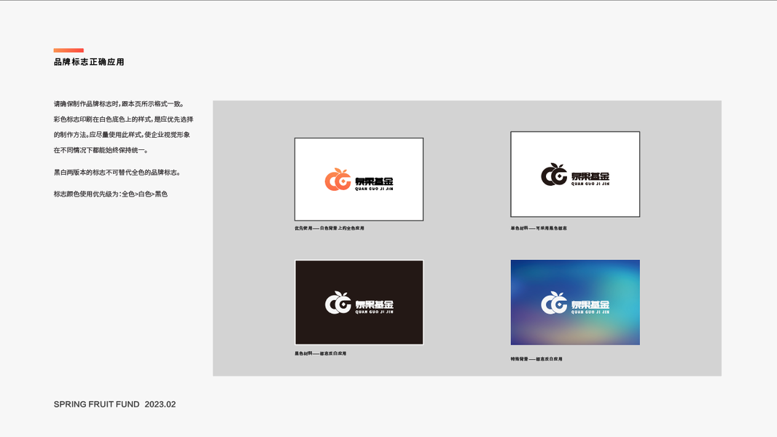The width and height of the screenshot is (777, 437).
Task: Click the '泉果基金' wordmark beside orange mark
Action: [x=374, y=181]
